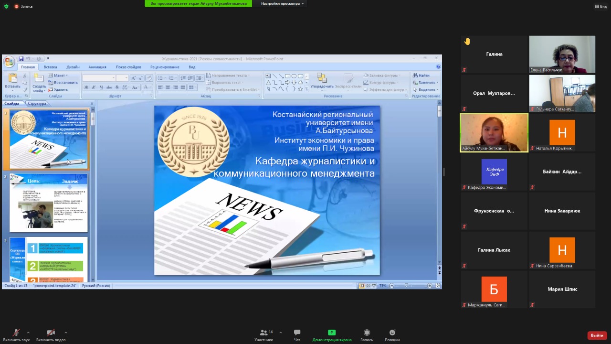Viewport: 611px width, 344px height.
Task: Open the Макет layout dropdown
Action: (58, 75)
